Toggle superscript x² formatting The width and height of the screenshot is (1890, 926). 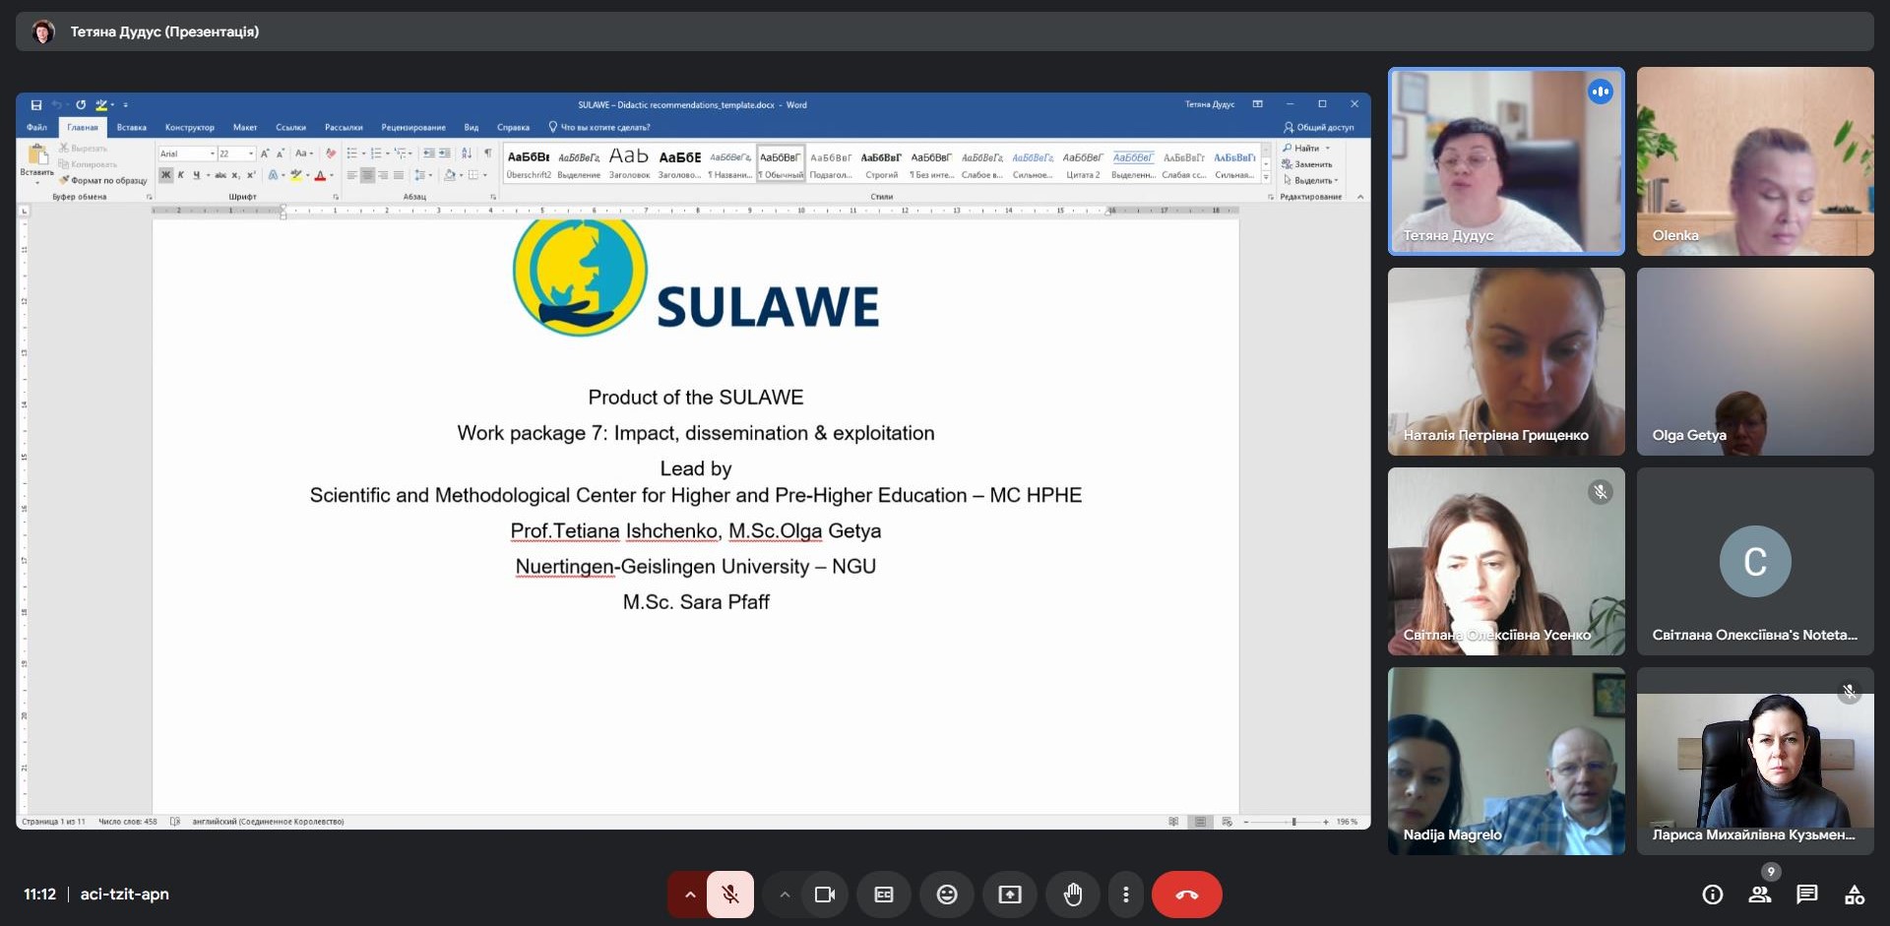tap(251, 175)
